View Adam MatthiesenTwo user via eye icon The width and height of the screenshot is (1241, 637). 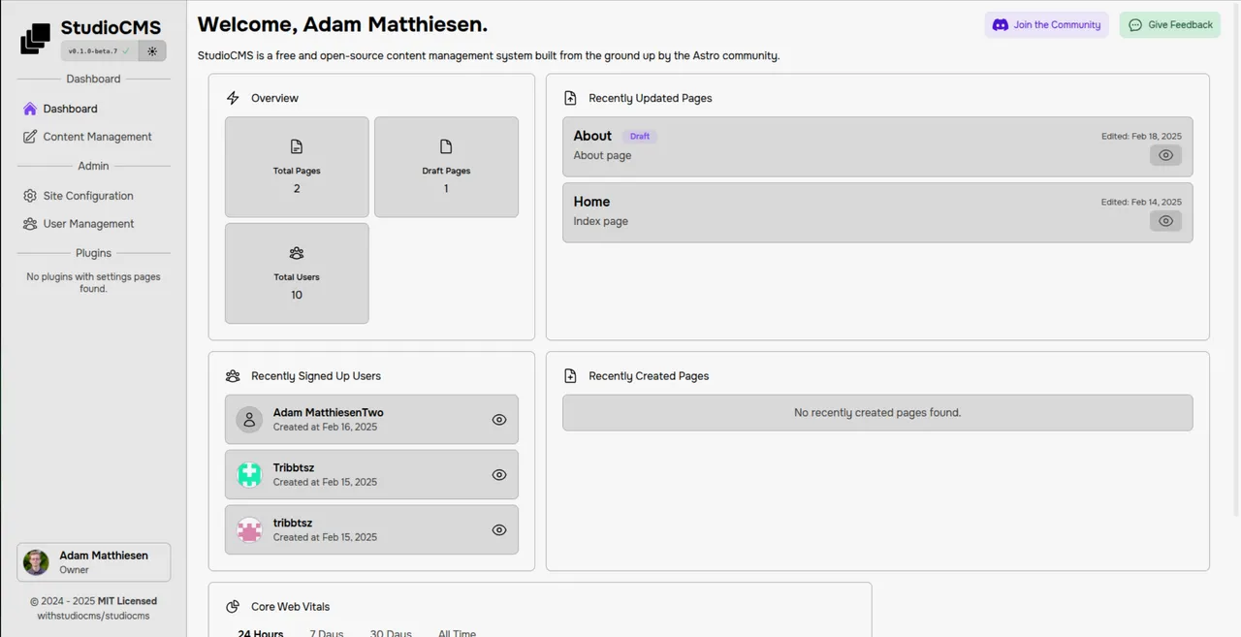click(499, 420)
